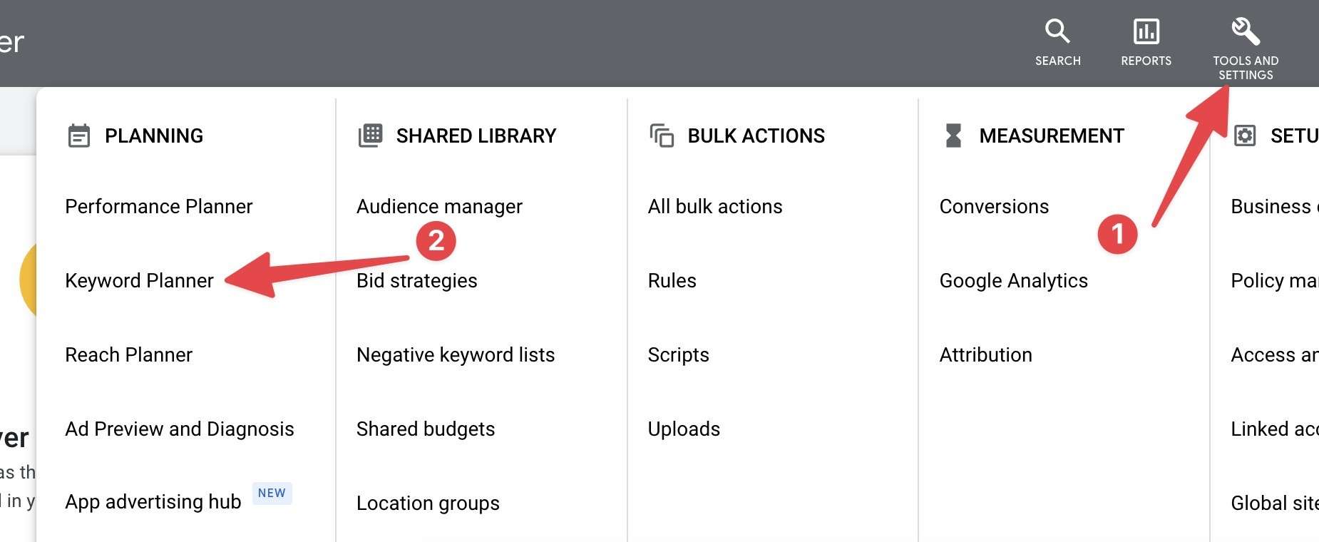1319x542 pixels.
Task: Click the Bulk Actions copy icon
Action: [x=662, y=135]
